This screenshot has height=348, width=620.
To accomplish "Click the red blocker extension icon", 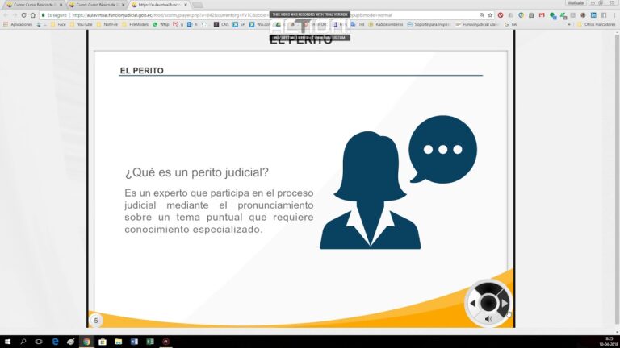I will pyautogui.click(x=501, y=15).
